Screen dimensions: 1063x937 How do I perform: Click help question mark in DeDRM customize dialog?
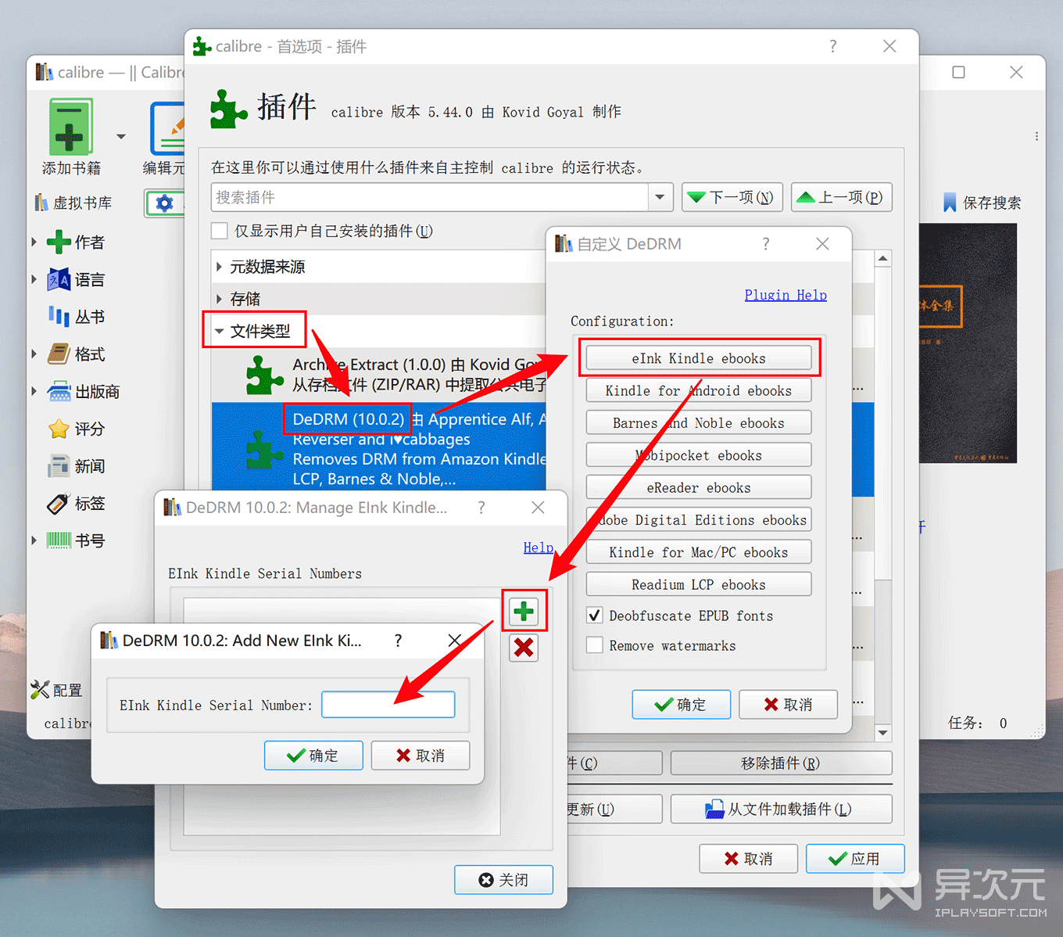click(766, 244)
